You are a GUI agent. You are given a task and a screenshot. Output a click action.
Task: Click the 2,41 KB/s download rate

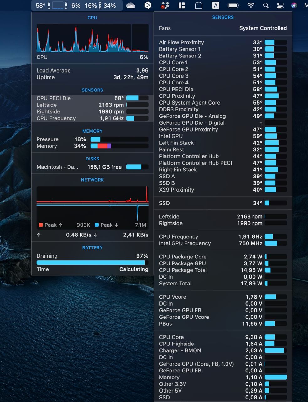coord(136,235)
